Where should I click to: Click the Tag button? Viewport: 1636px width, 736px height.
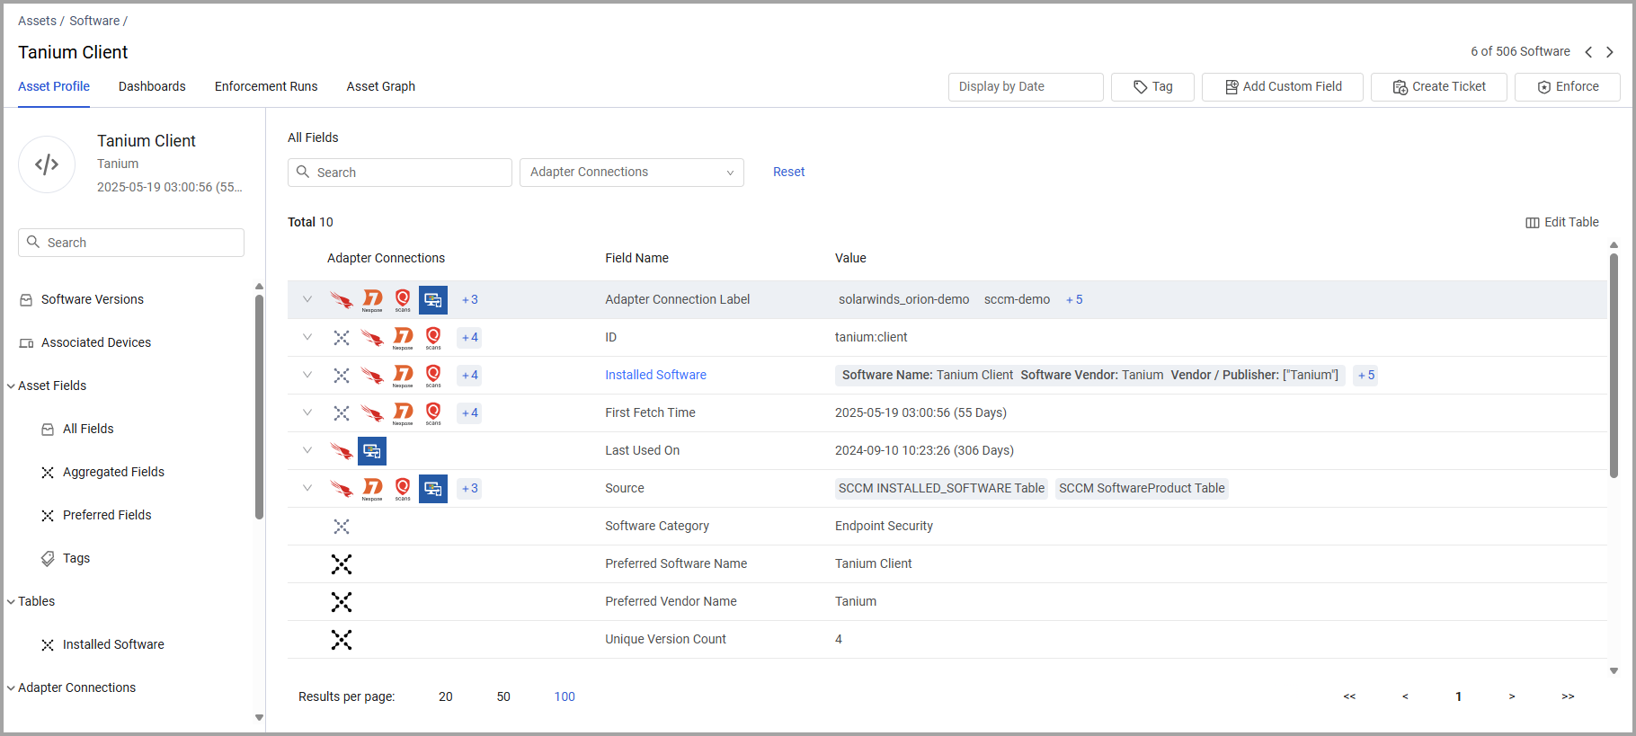coord(1152,87)
